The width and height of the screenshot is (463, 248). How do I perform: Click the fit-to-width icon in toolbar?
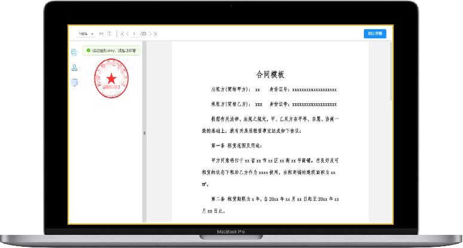click(101, 34)
